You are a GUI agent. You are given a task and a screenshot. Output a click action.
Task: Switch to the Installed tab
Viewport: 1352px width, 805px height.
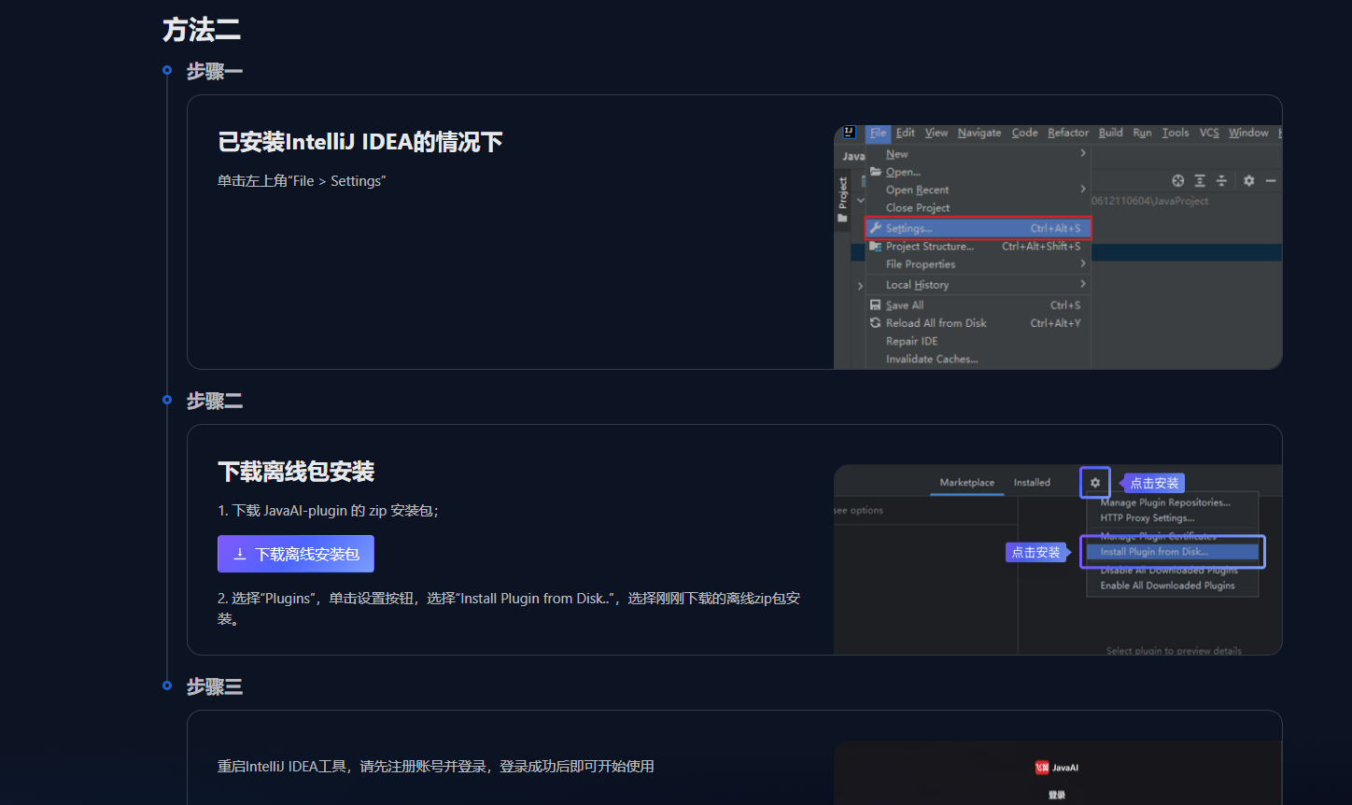click(1032, 483)
